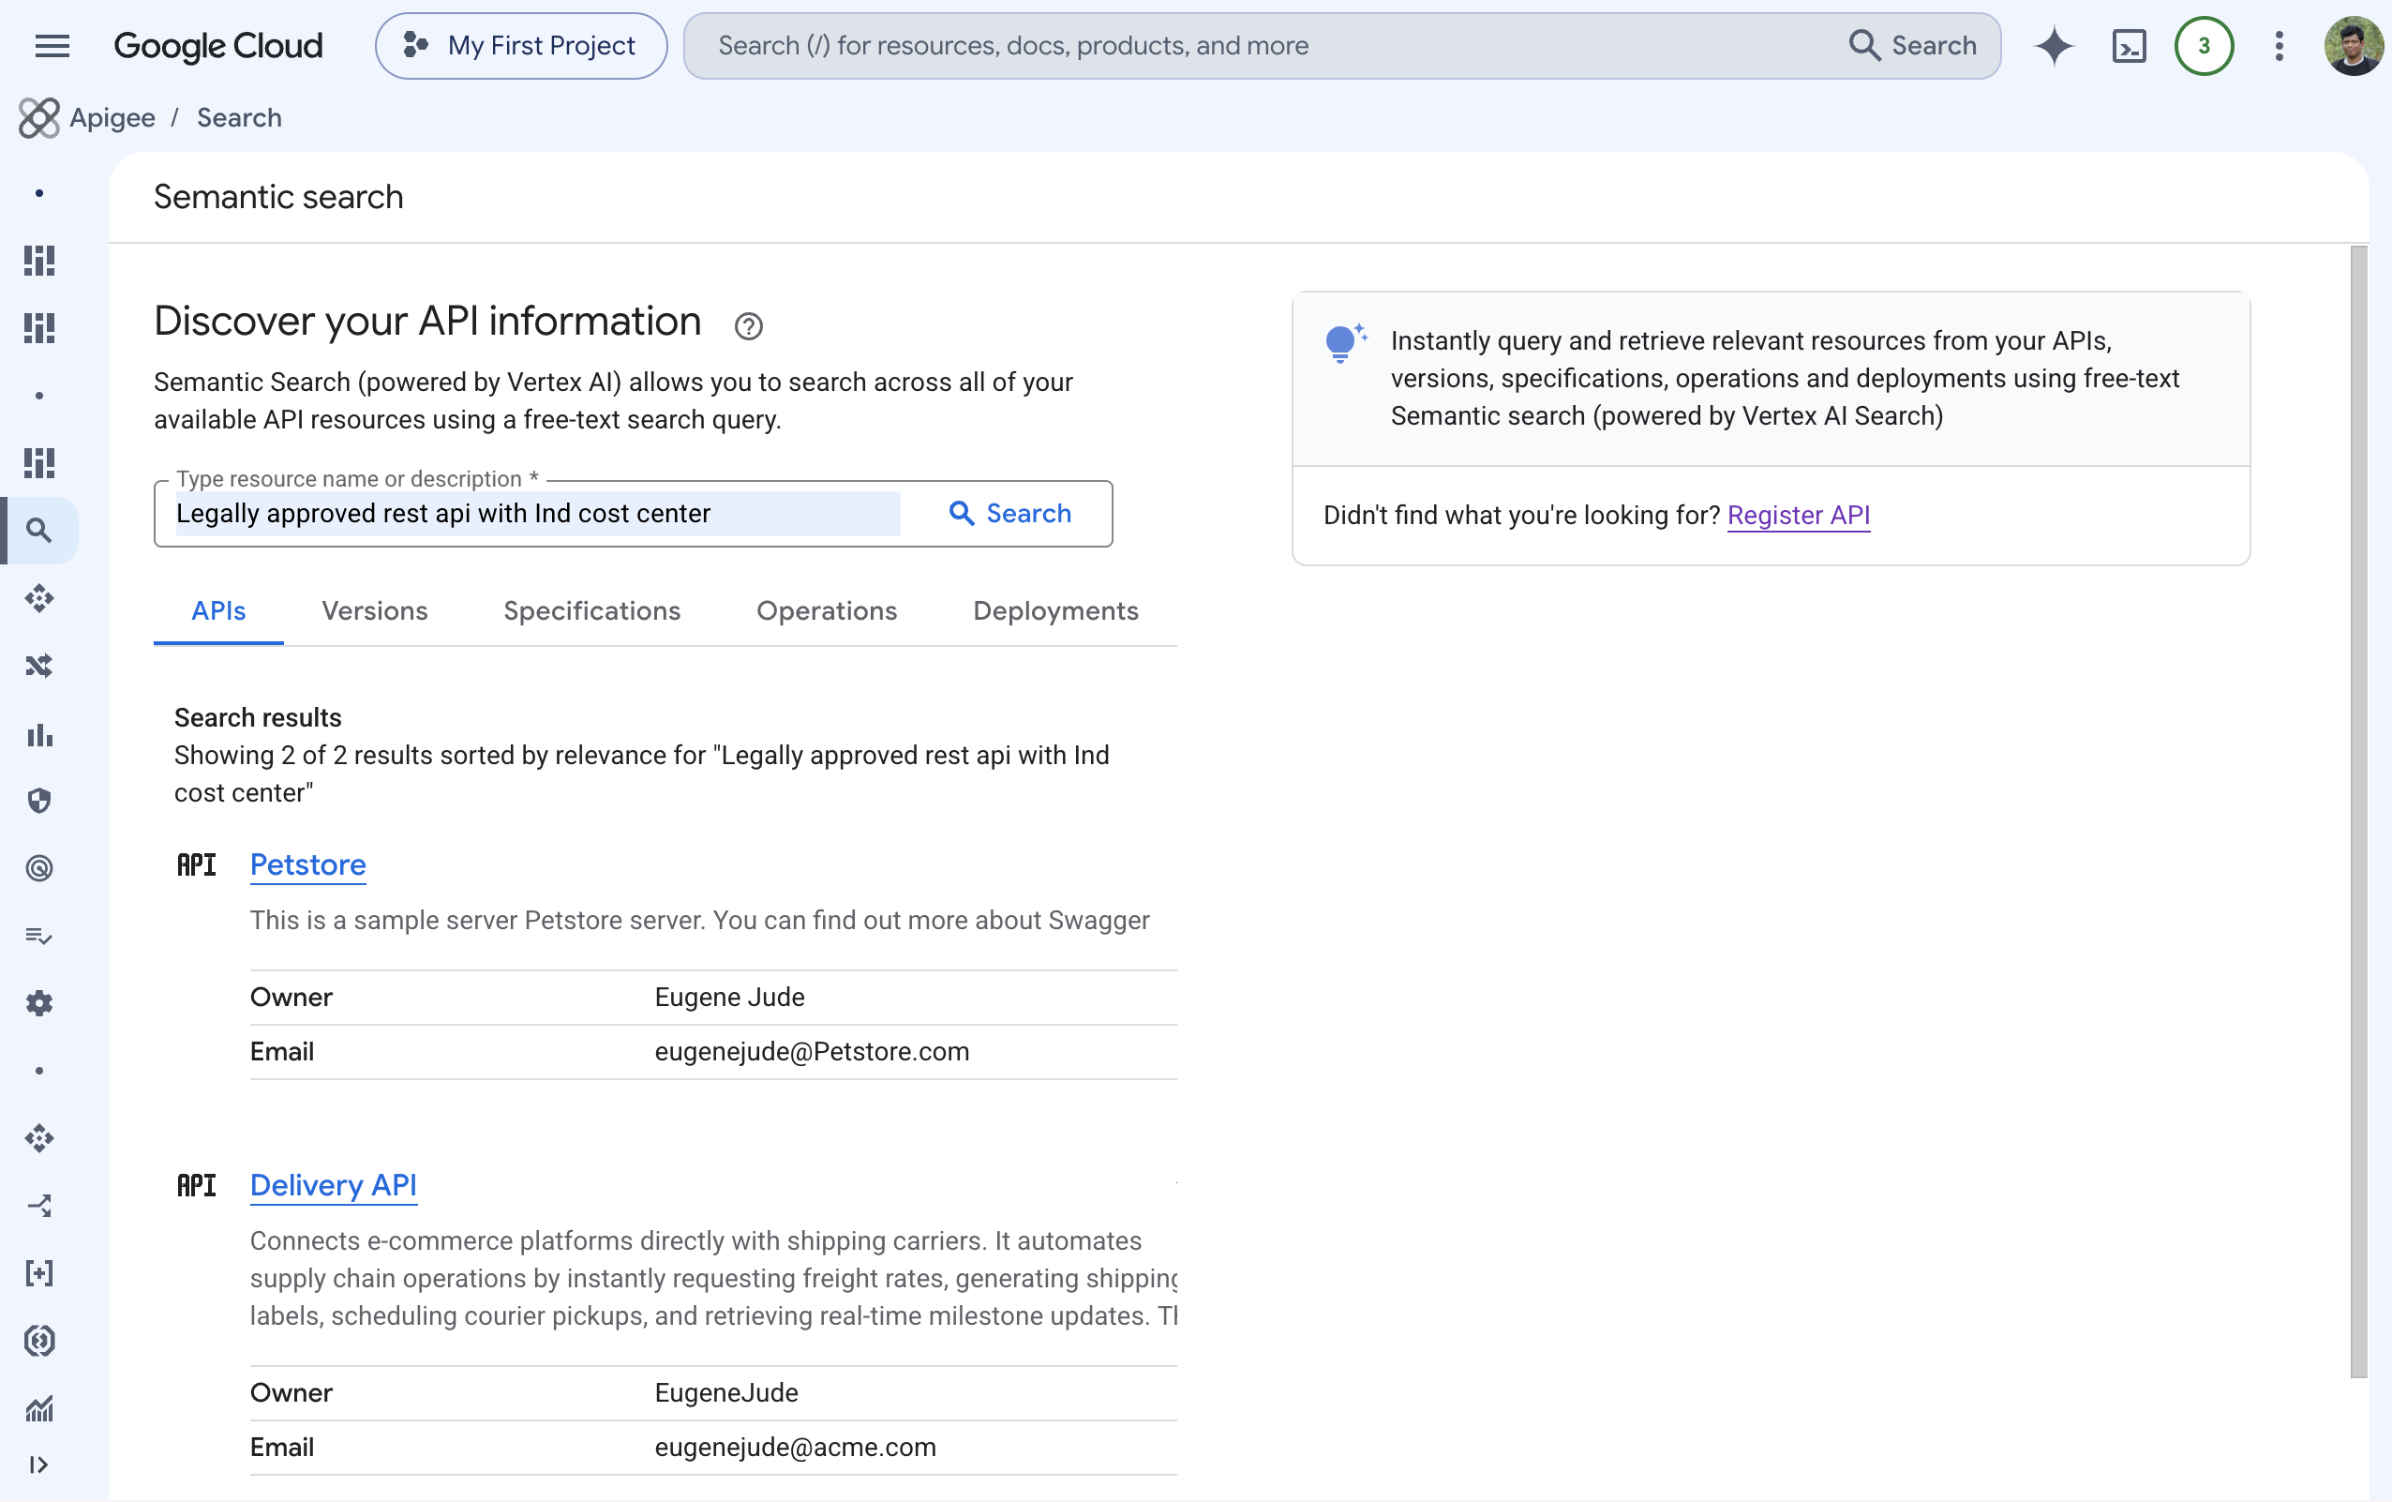Screen dimensions: 2392x1502
Task: Open the Delivery API result link
Action: tap(334, 1185)
